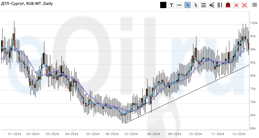Screen dimensions: 259x138
Task: Click the 60k price axis label
Action: [x=253, y=128]
